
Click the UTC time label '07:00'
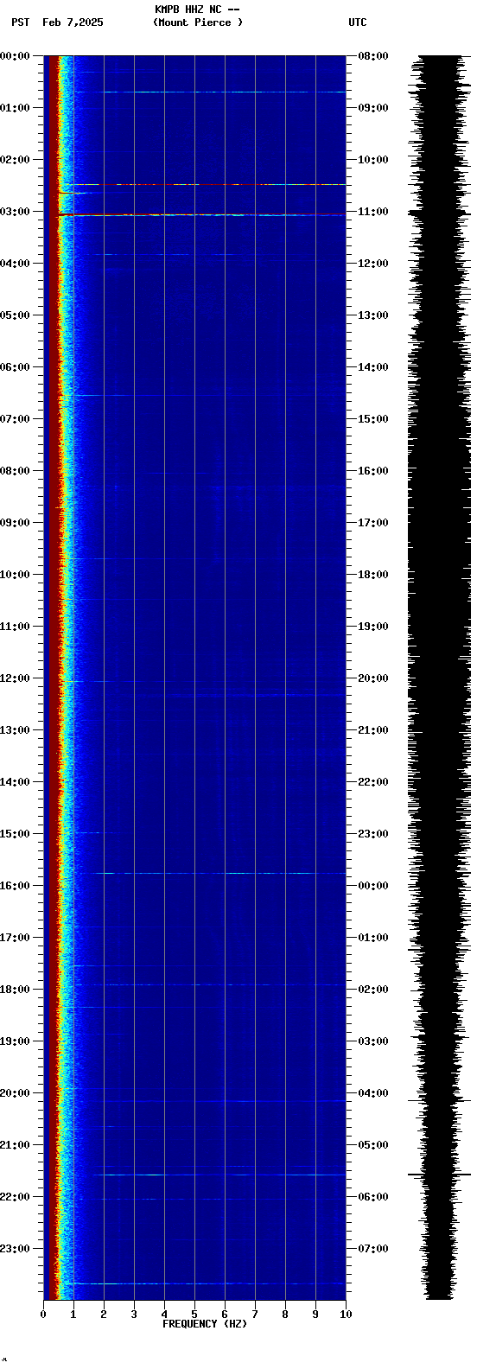click(x=372, y=1249)
